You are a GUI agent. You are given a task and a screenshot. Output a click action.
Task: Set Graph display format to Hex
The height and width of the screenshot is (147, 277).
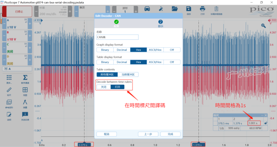tap(138, 50)
